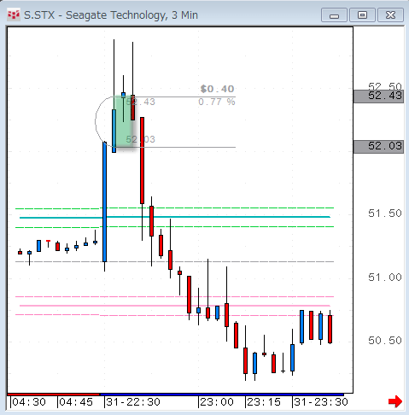Click the 23:15 time axis label
The image size is (409, 415).
264,402
